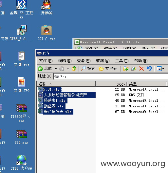Select the SSD.rar archive icon
Image resolution: width=168 pixels, height=173 pixels.
(22, 137)
